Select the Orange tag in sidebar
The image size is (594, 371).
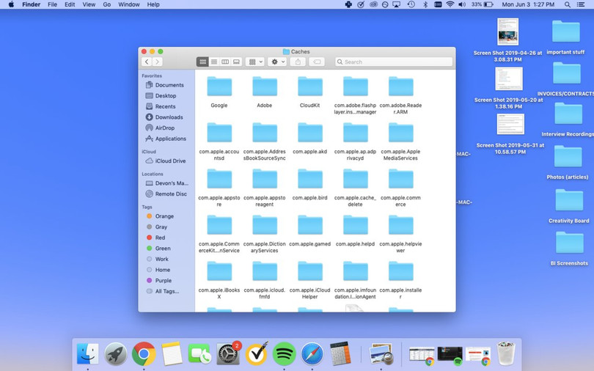[164, 216]
